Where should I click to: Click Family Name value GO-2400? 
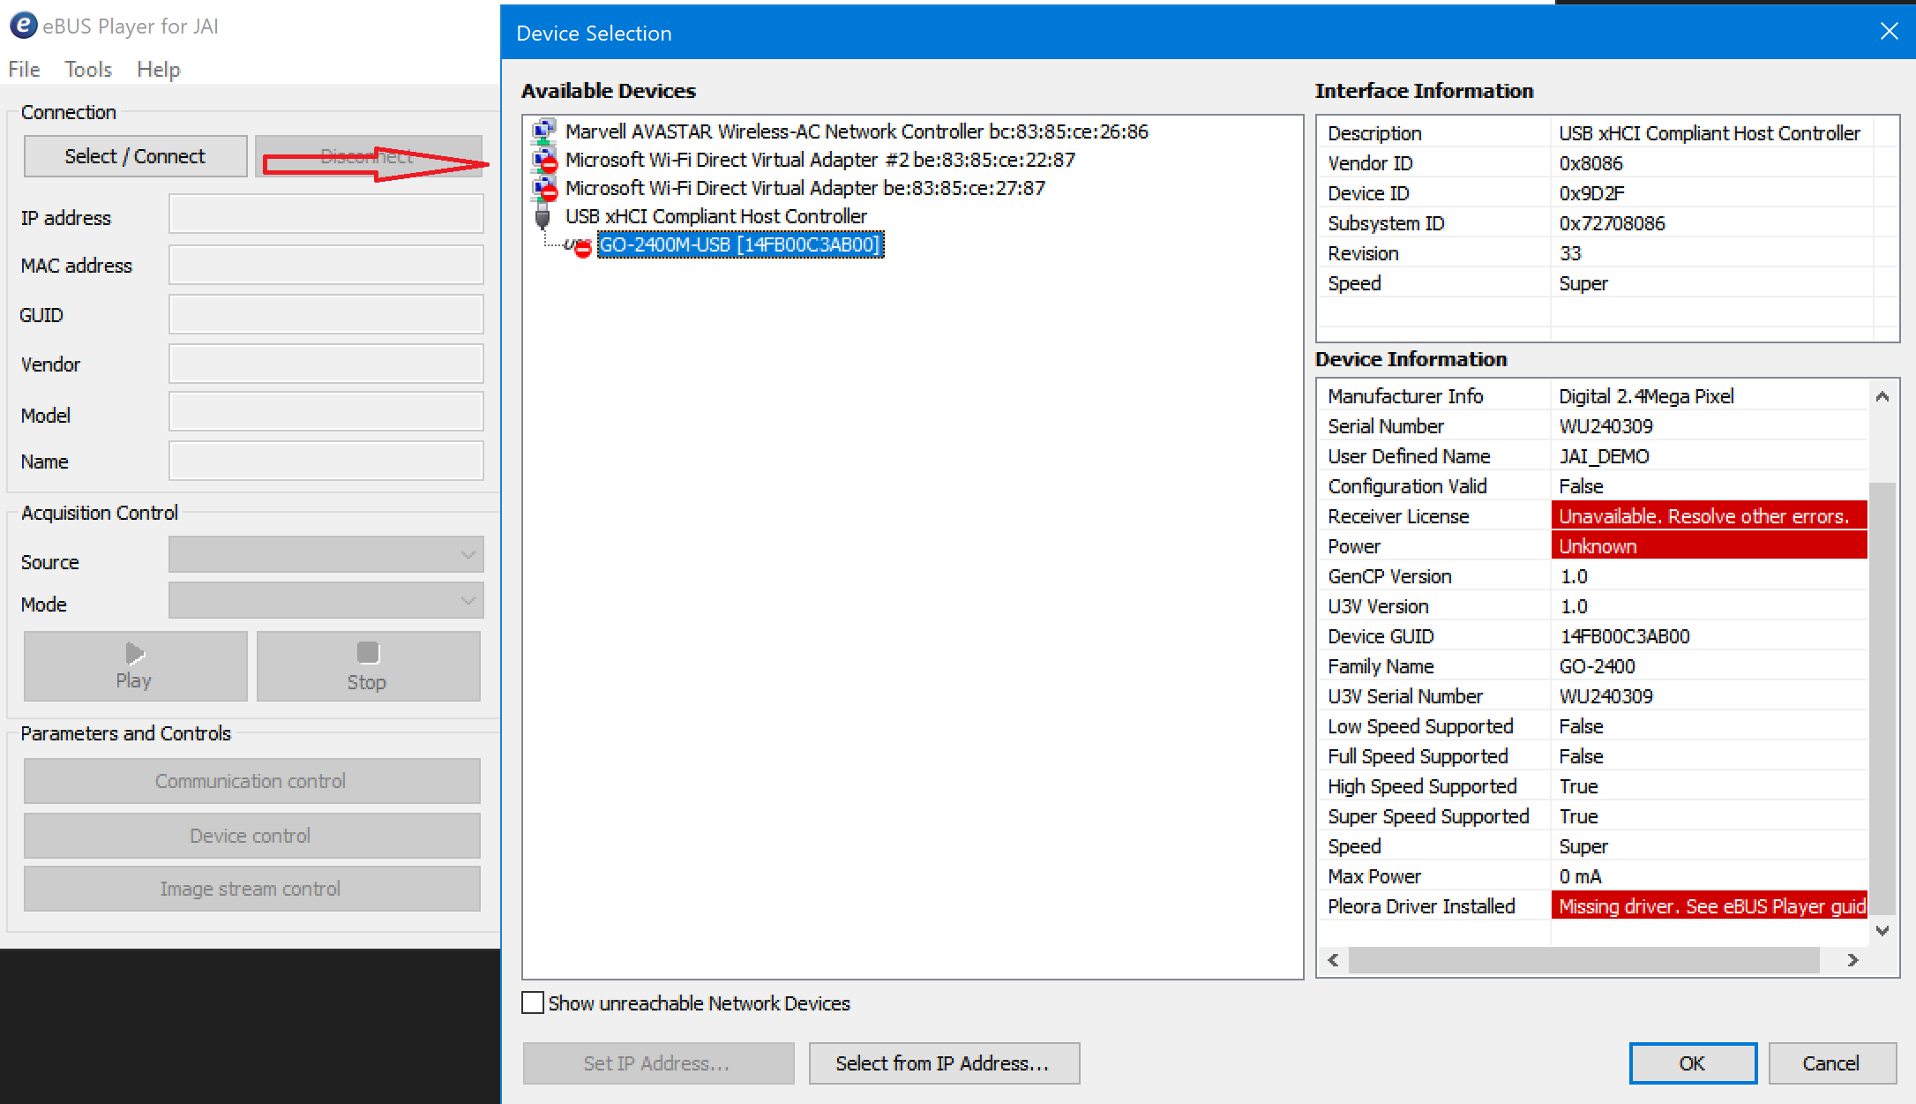(1597, 666)
